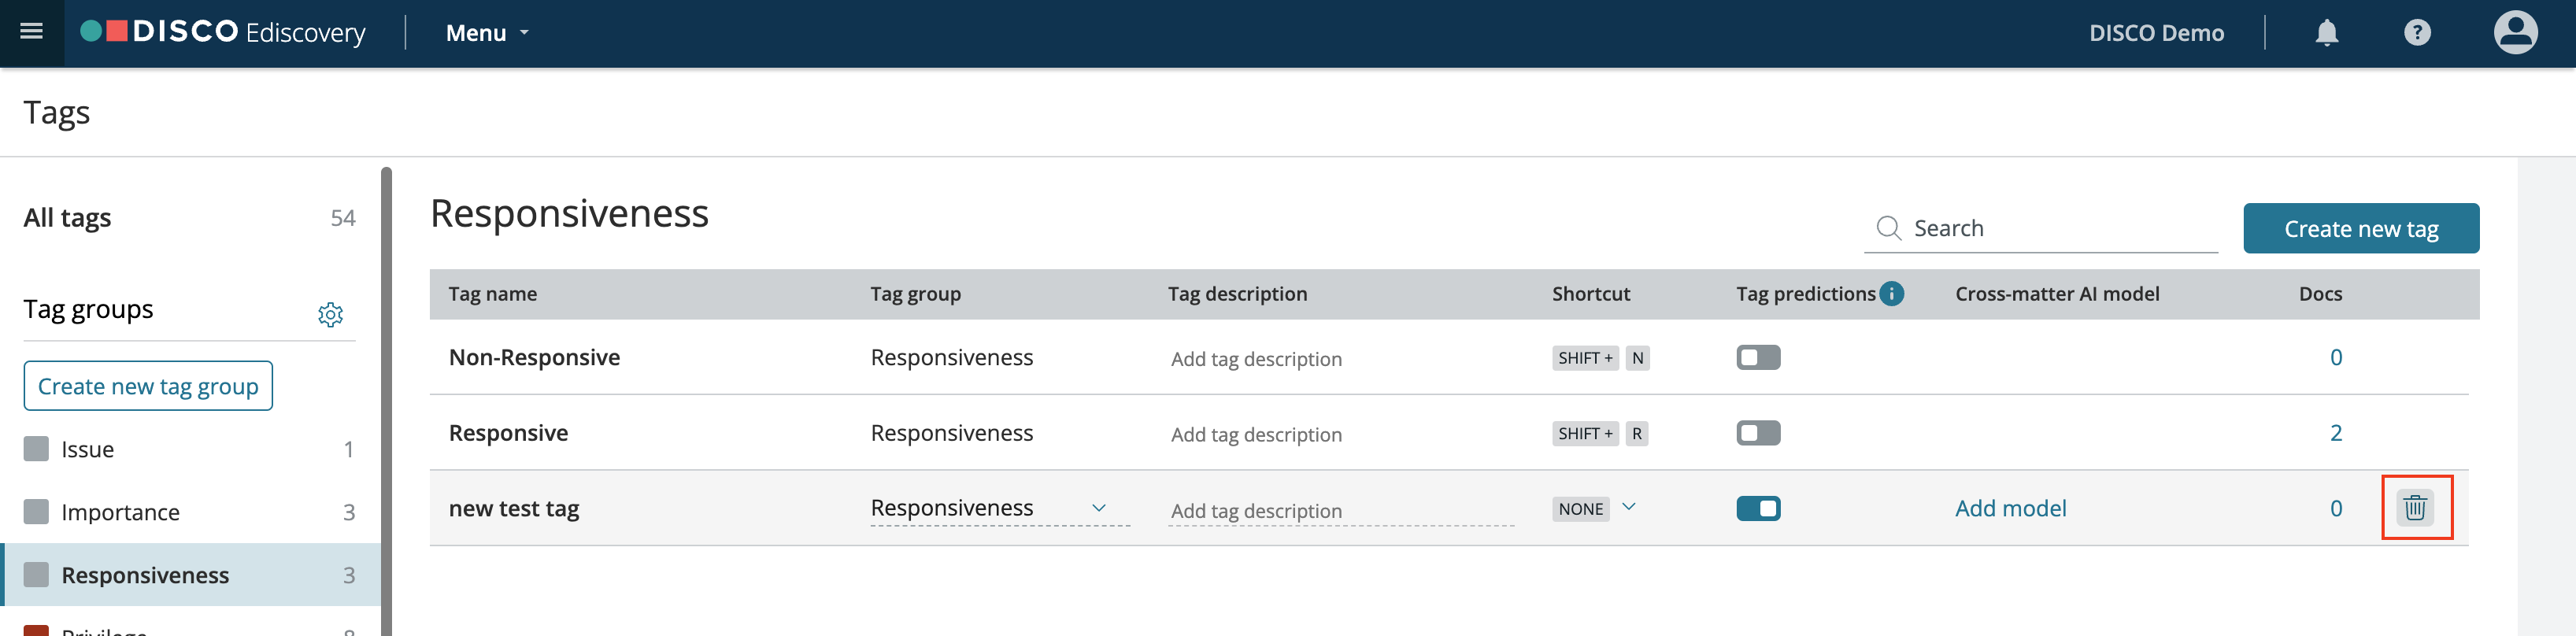Disable tag predictions for new test tag

click(x=1758, y=508)
